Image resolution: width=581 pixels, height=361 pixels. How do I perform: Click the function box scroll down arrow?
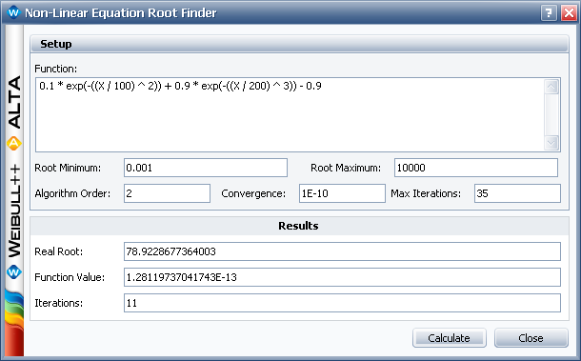pyautogui.click(x=551, y=143)
